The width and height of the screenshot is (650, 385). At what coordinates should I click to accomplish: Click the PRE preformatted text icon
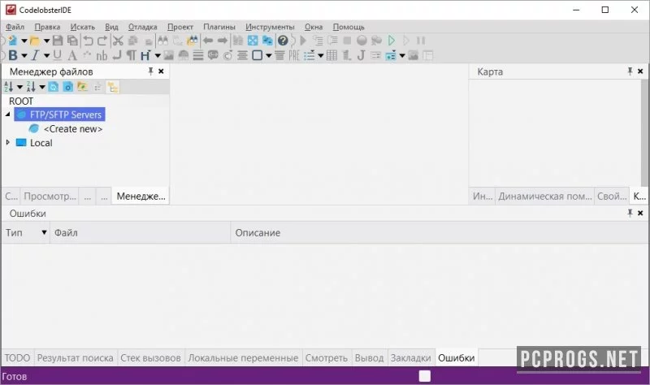pyautogui.click(x=294, y=55)
